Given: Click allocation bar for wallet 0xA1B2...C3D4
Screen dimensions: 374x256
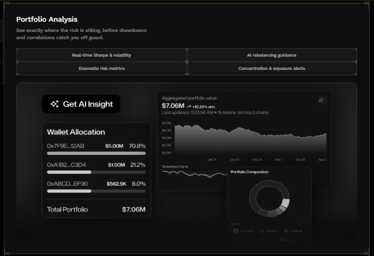Looking at the screenshot, I should [96, 172].
